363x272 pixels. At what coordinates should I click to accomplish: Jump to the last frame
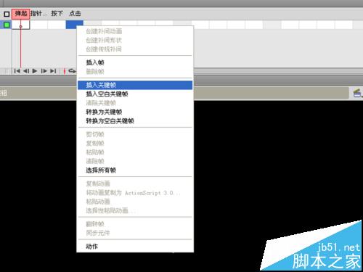[53, 71]
